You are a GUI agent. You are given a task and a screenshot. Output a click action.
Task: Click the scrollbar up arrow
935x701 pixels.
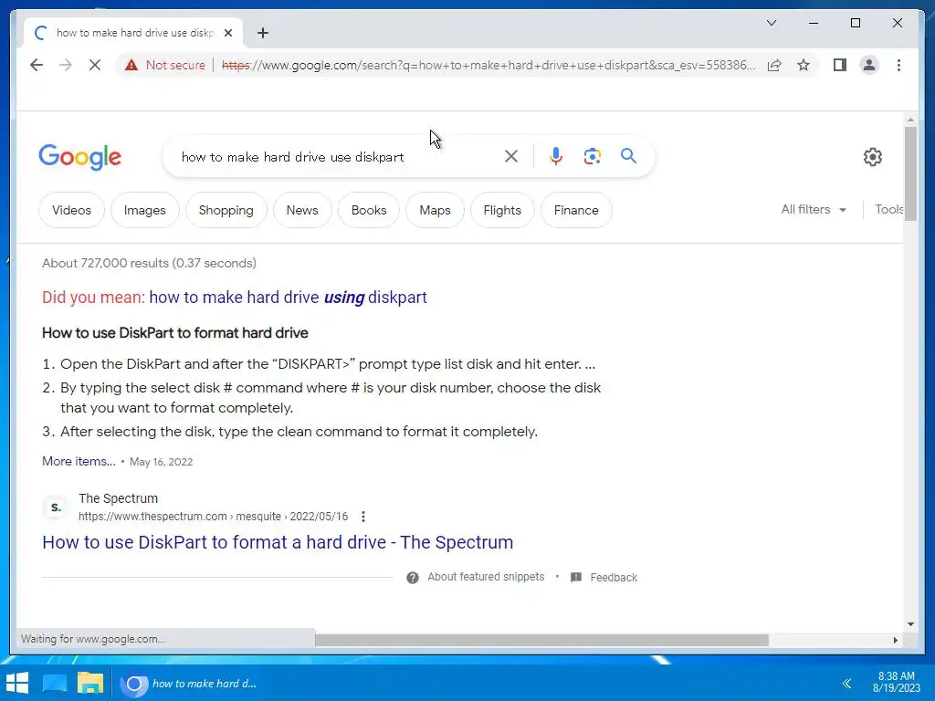910,120
